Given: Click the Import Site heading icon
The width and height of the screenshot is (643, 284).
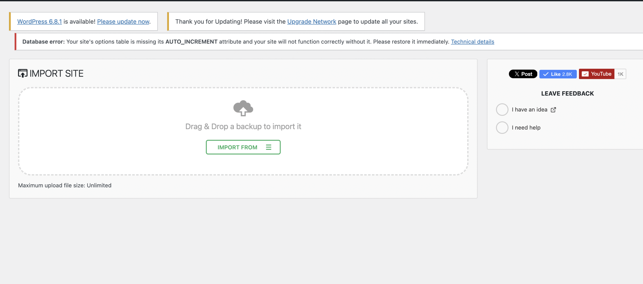Looking at the screenshot, I should 23,73.
